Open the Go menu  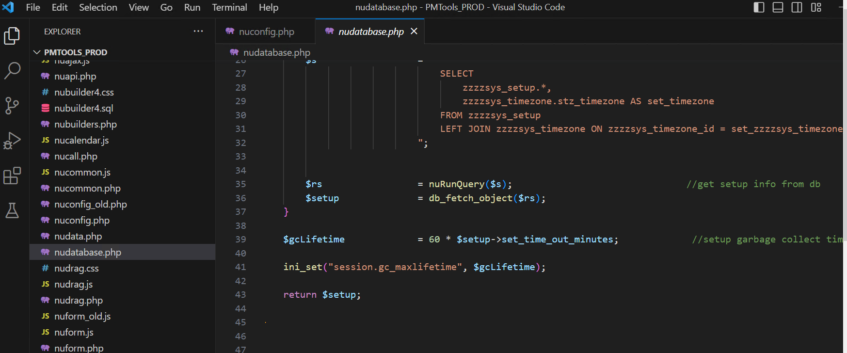pos(166,7)
